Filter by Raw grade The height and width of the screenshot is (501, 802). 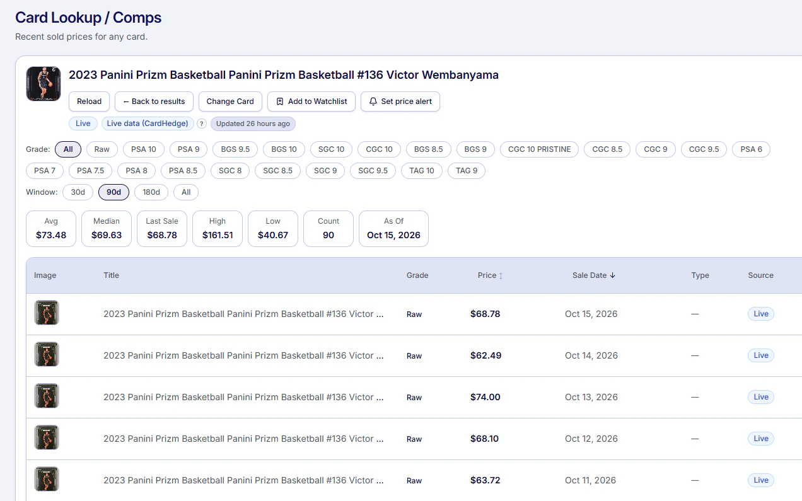[x=102, y=149]
